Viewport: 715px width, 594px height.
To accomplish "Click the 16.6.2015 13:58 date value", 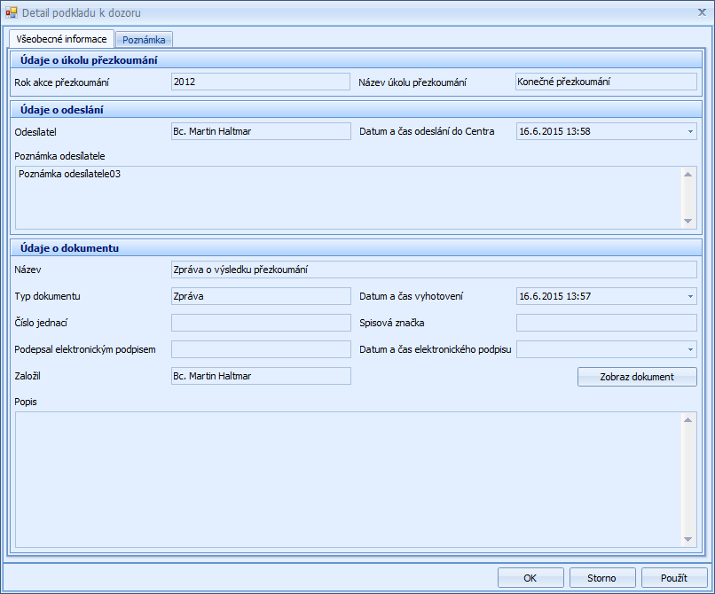I will [x=554, y=131].
